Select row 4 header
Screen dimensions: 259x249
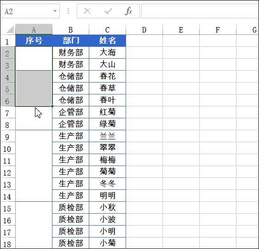[8, 77]
